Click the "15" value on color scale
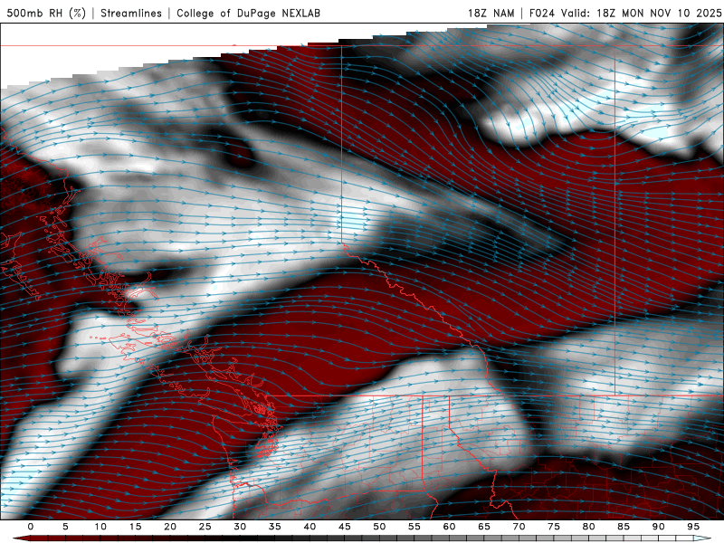 (x=135, y=527)
